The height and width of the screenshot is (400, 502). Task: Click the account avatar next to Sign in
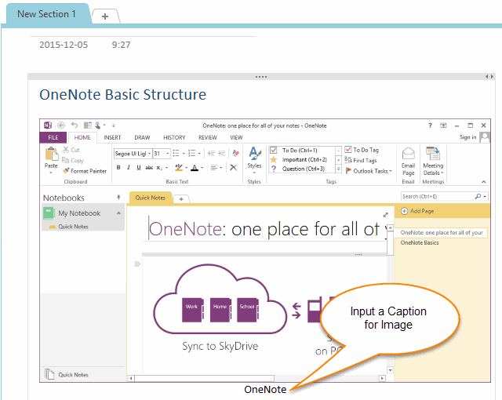[x=485, y=137]
